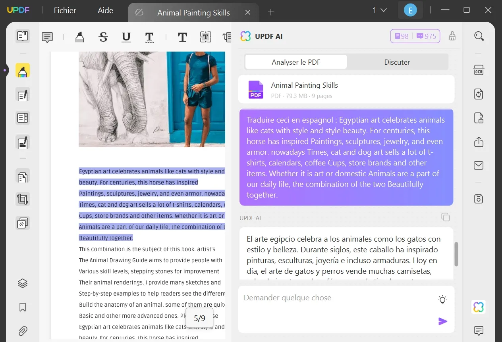The height and width of the screenshot is (342, 502).
Task: Select the Strikethrough annotation tool
Action: [x=103, y=37]
